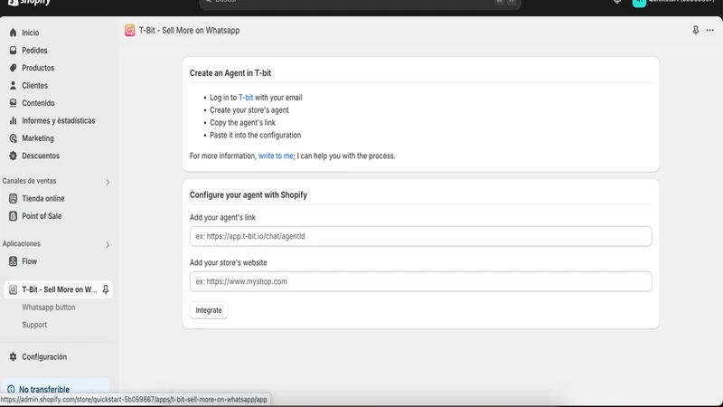Click 'Create an Agent in T-bit' heading

tap(230, 73)
